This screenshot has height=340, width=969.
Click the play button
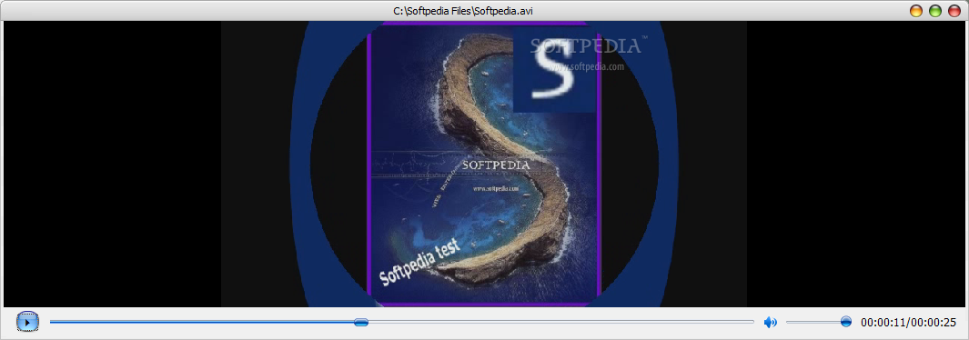point(27,322)
